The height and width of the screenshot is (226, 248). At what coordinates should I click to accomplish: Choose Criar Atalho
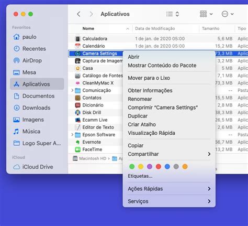[x=169, y=124]
